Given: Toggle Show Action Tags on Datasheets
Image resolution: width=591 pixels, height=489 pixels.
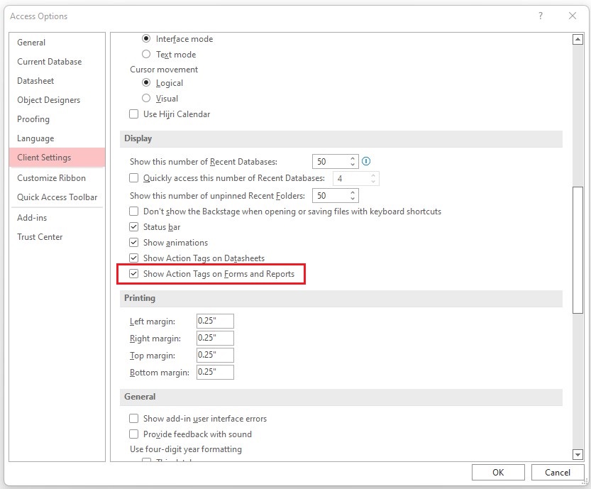Looking at the screenshot, I should [x=133, y=258].
